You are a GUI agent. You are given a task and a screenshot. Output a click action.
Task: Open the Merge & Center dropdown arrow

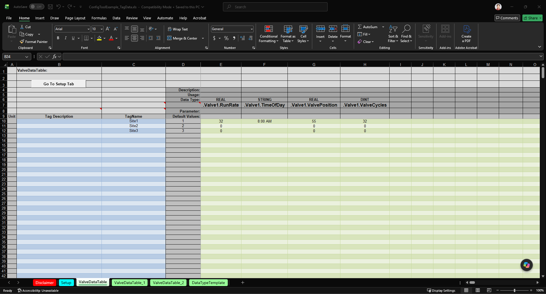click(203, 38)
